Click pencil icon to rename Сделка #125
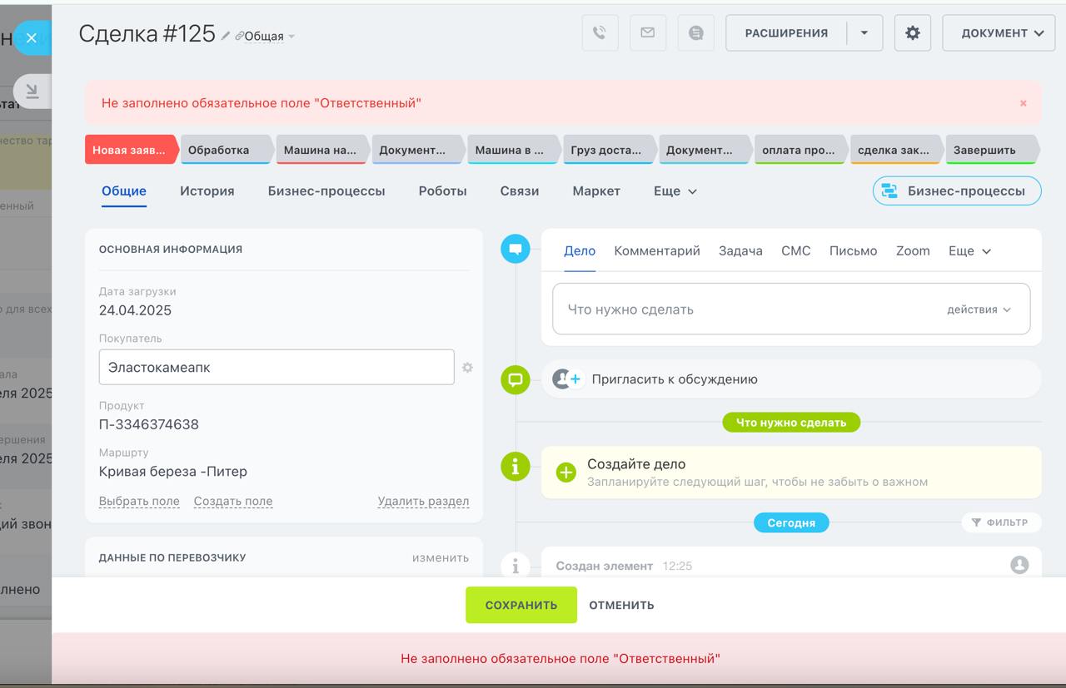1066x688 pixels. (226, 36)
